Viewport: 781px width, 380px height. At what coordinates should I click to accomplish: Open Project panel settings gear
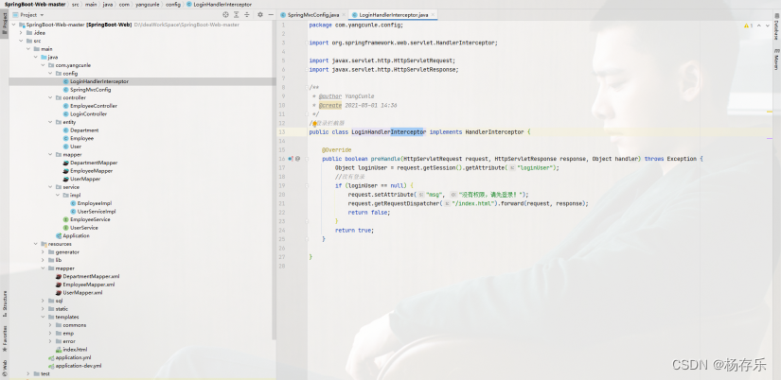pos(260,15)
